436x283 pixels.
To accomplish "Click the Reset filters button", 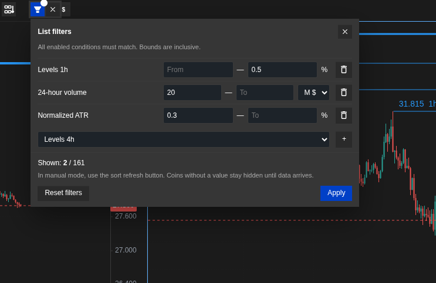I will tap(63, 193).
